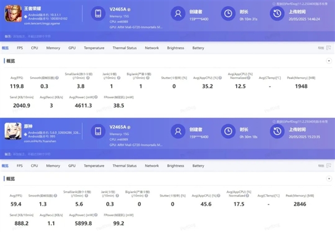The height and width of the screenshot is (232, 335).
Task: Click the export button right of the top tab bar
Action: pos(321,48)
